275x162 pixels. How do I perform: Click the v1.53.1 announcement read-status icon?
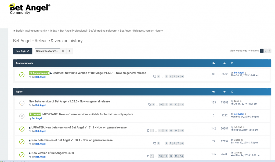click(22, 75)
